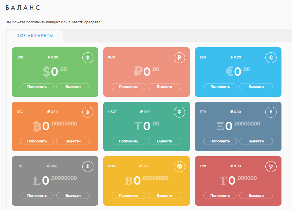Click the Tether icon on USDT card

[179, 112]
